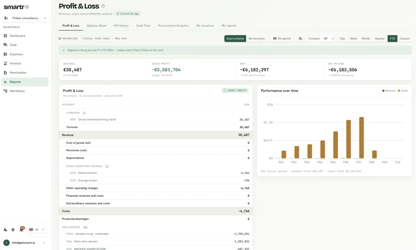Click the Reports bar chart icon

[5, 82]
